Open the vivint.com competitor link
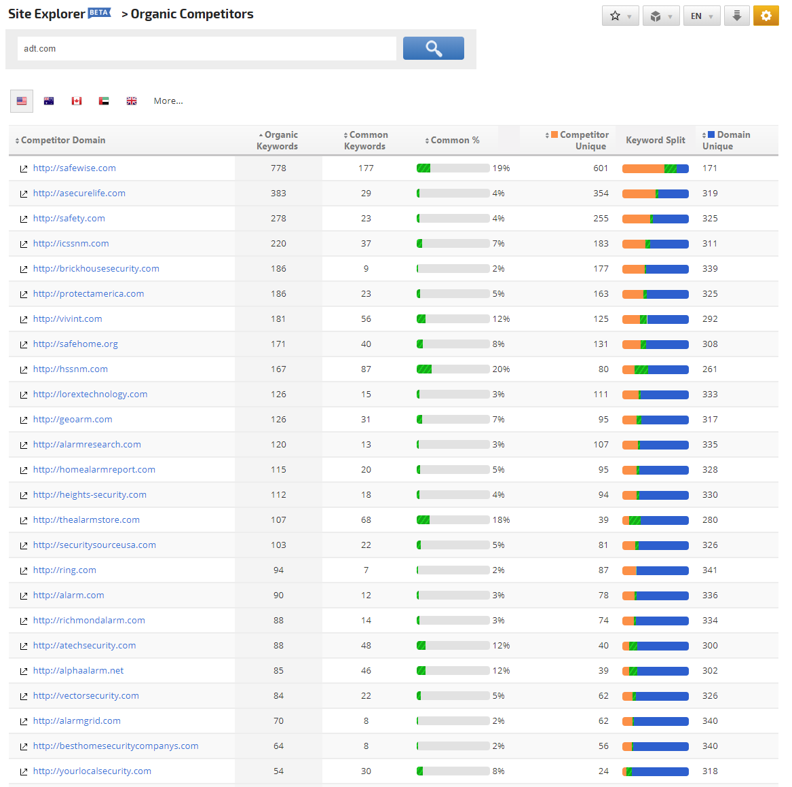Viewport: 792px width, 787px height. [x=68, y=319]
